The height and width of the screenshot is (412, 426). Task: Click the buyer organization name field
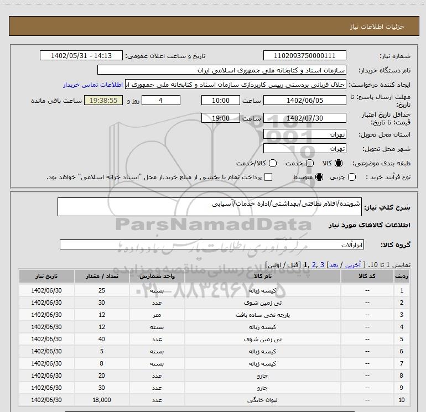click(x=222, y=70)
